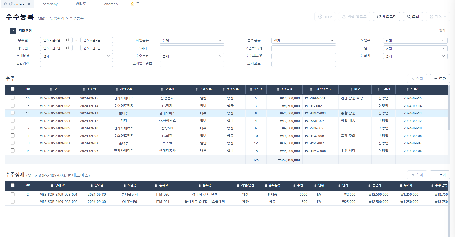This screenshot has height=237, width=455.
Task: Click drag handle icon on 품목수 column header
Action: tap(251, 89)
